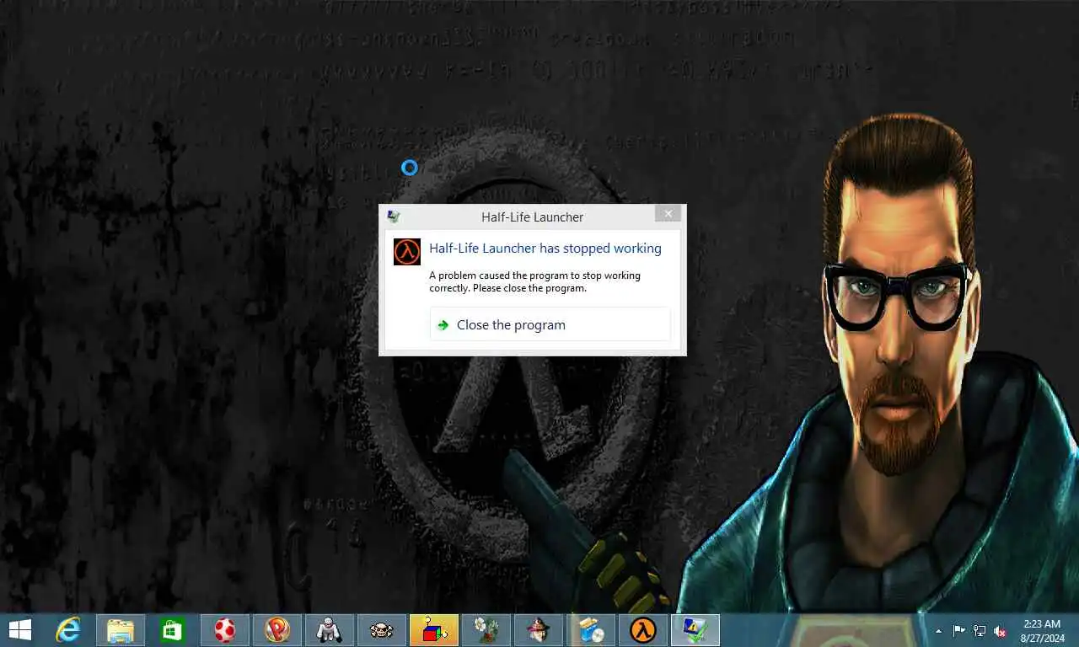The height and width of the screenshot is (647, 1079).
Task: Click the 'Half-Life Launcher' dialog title text
Action: point(532,217)
